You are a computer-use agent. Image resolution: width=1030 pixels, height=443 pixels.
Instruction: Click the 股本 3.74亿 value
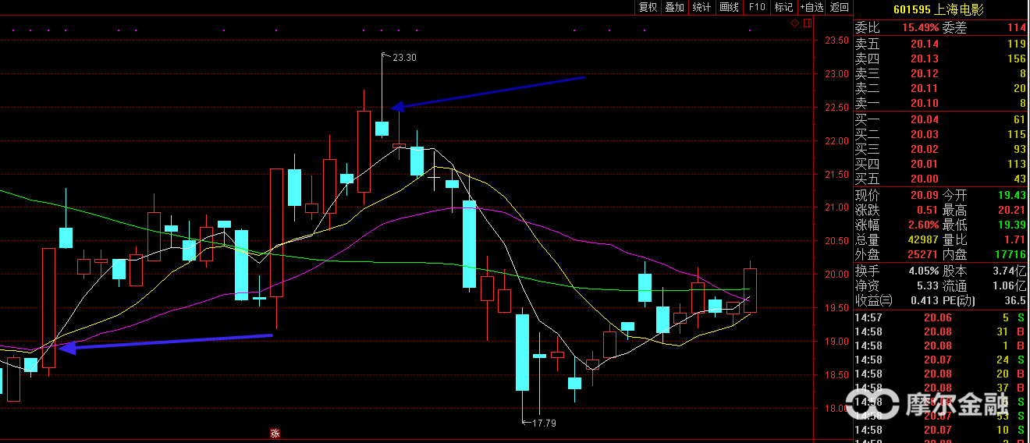tap(1010, 271)
